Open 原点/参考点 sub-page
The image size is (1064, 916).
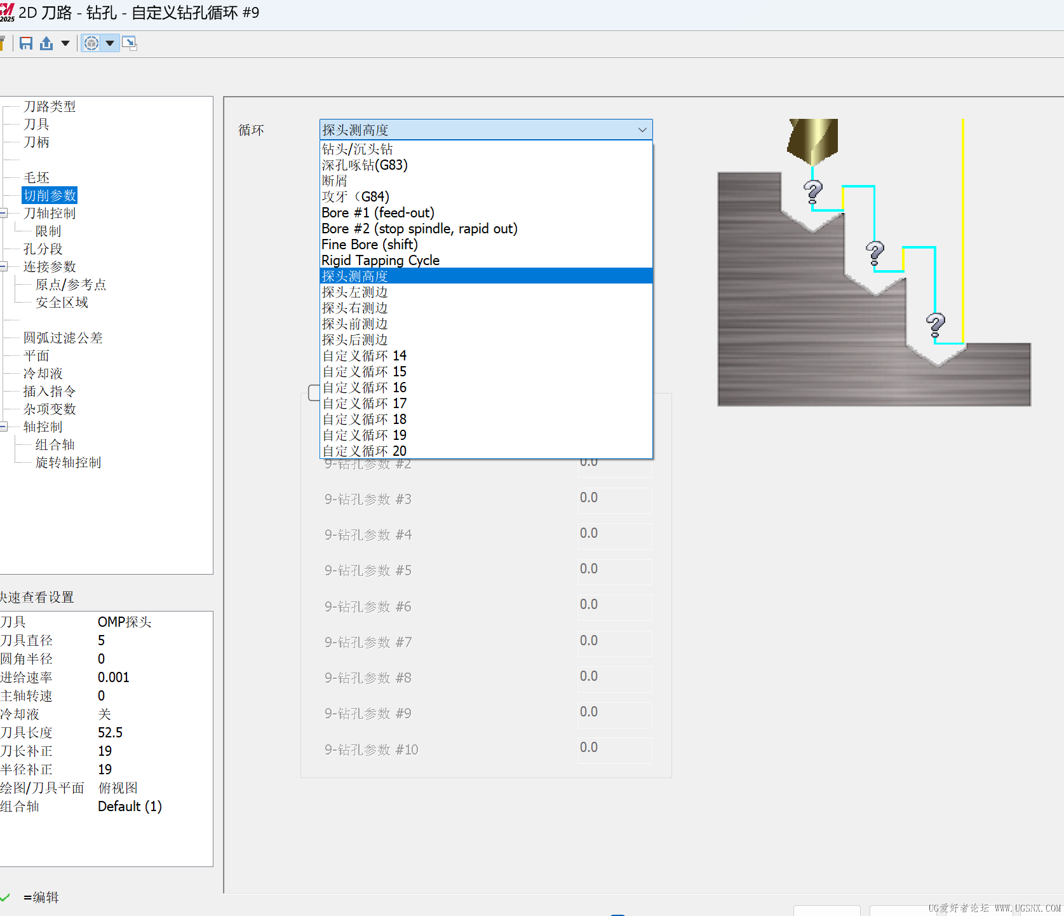point(71,285)
